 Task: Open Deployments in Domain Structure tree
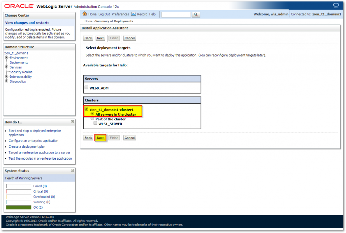click(19, 63)
